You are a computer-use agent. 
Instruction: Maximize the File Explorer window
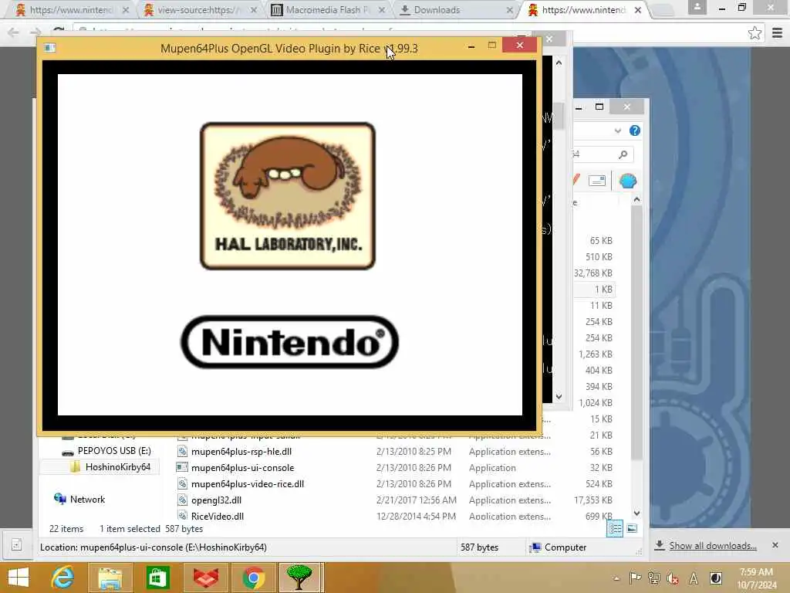pyautogui.click(x=599, y=107)
